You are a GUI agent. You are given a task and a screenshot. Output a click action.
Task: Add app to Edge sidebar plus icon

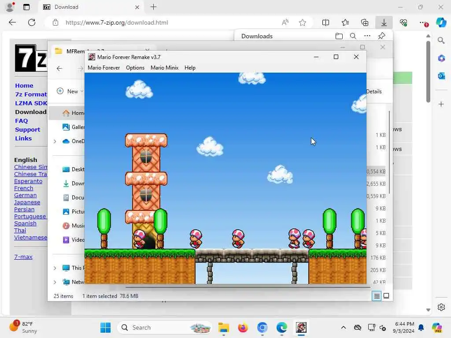[441, 104]
